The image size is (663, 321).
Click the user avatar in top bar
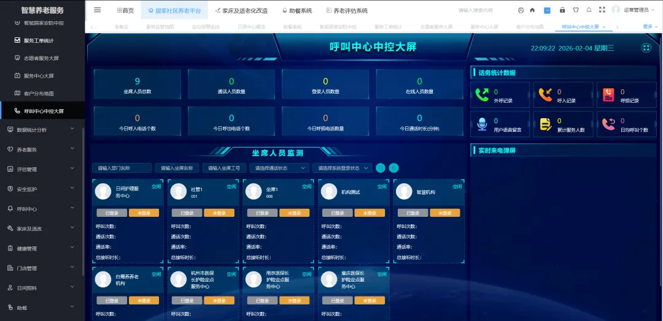(x=616, y=10)
